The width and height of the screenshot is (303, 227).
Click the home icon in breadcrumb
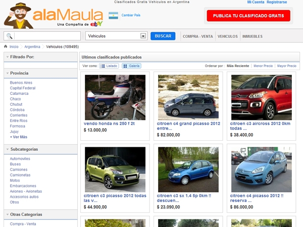click(x=6, y=46)
